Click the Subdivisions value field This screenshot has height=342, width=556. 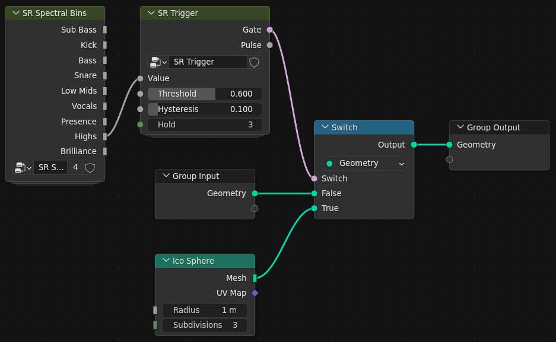[x=205, y=325]
